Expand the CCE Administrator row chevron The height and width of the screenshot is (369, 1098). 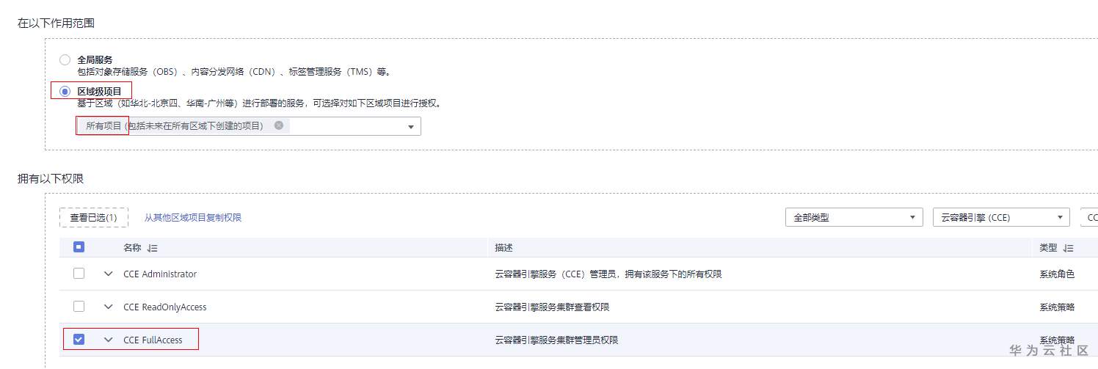(109, 274)
